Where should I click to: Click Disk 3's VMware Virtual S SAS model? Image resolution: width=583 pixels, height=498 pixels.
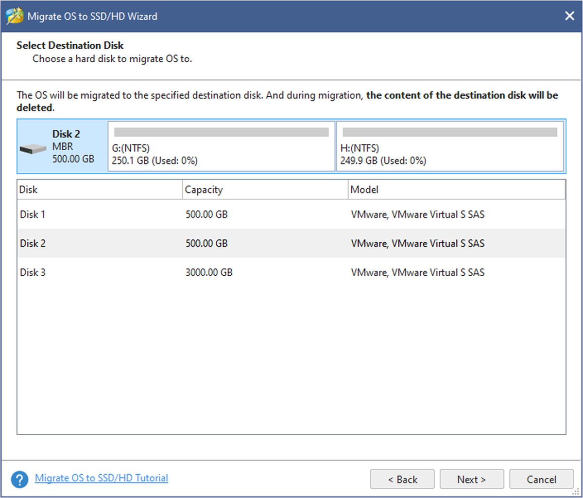tap(418, 272)
